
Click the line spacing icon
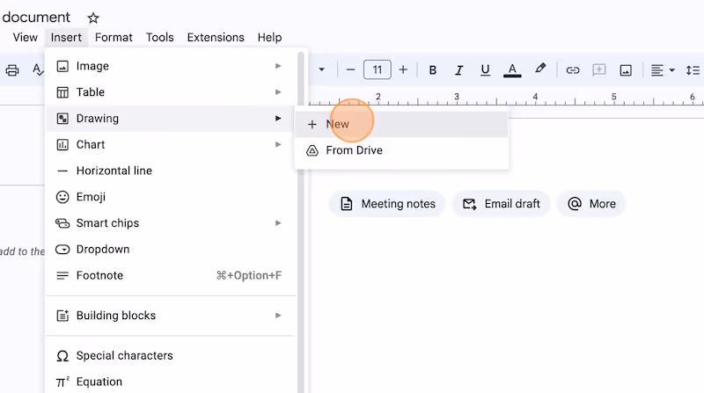click(x=693, y=70)
